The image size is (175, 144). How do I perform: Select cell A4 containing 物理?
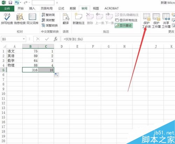click(15, 65)
